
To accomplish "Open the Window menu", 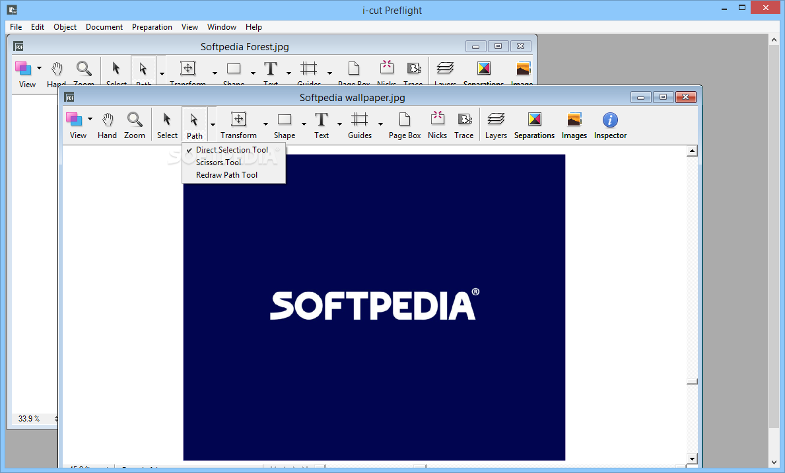I will tap(222, 27).
